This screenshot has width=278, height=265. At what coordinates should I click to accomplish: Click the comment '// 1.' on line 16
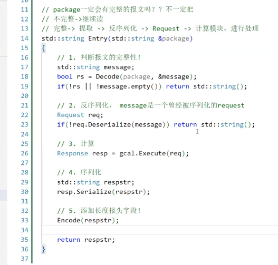click(66, 57)
